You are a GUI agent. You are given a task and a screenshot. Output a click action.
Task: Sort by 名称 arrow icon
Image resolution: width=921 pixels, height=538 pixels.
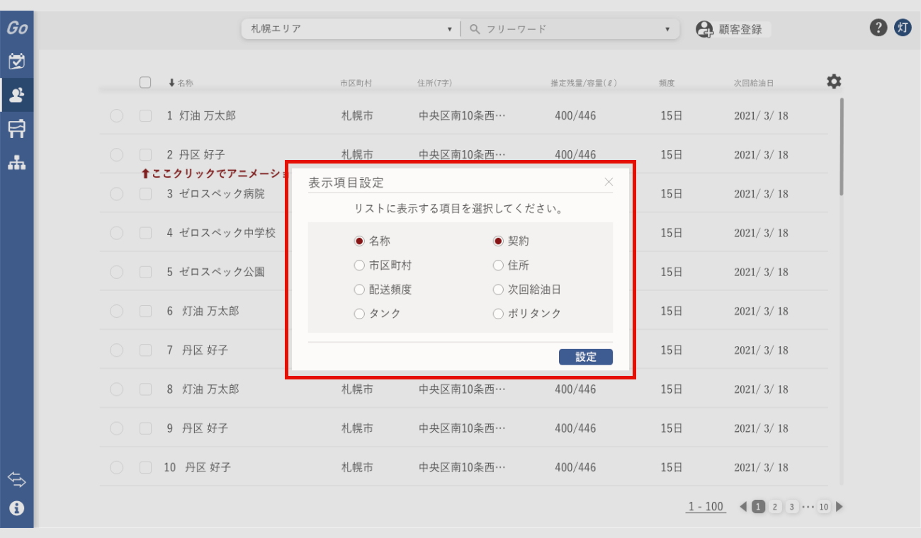tap(171, 83)
